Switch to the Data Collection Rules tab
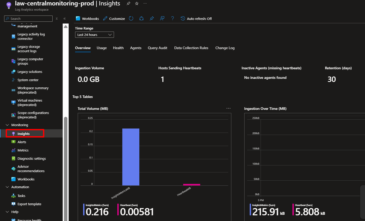The image size is (365, 221). click(191, 48)
